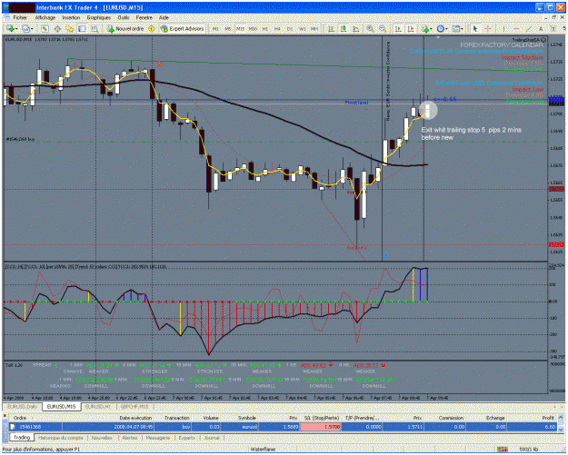The width and height of the screenshot is (568, 455).
Task: Select the text label A tool
Action: [x=541, y=28]
